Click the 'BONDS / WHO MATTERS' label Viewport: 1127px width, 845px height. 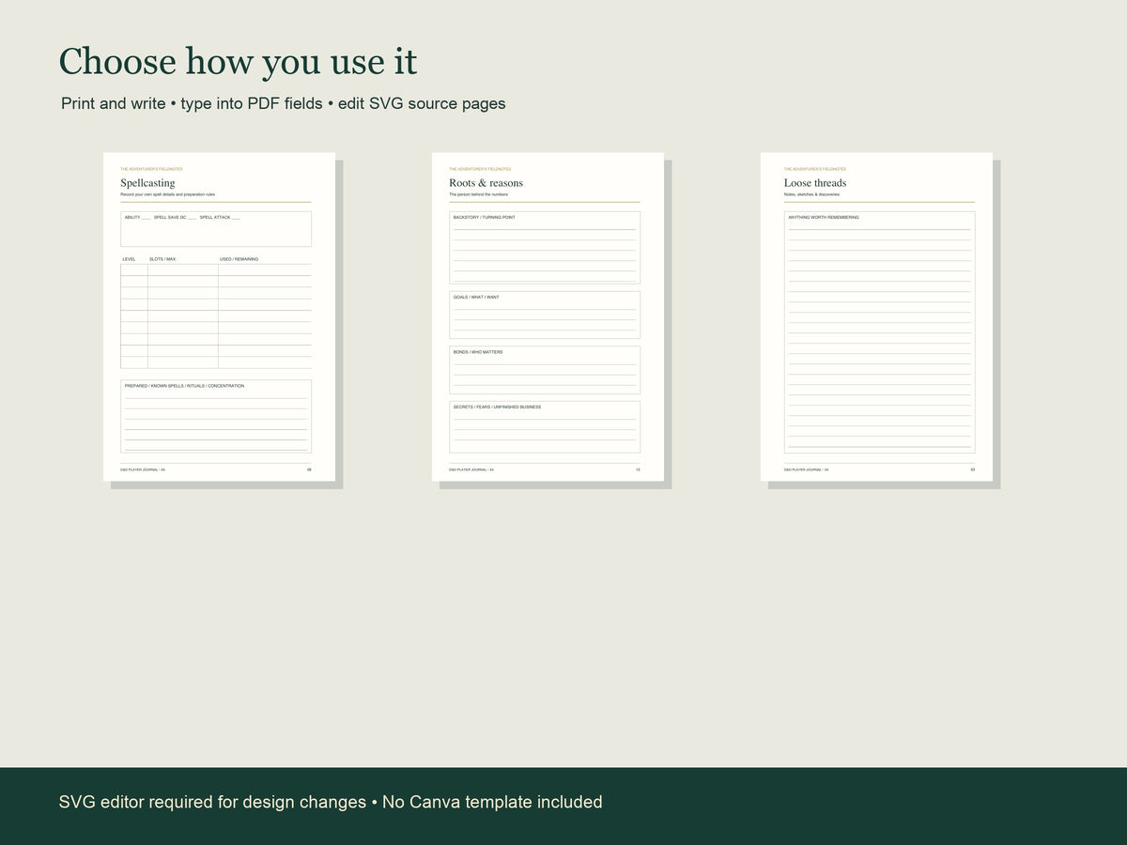coord(478,352)
